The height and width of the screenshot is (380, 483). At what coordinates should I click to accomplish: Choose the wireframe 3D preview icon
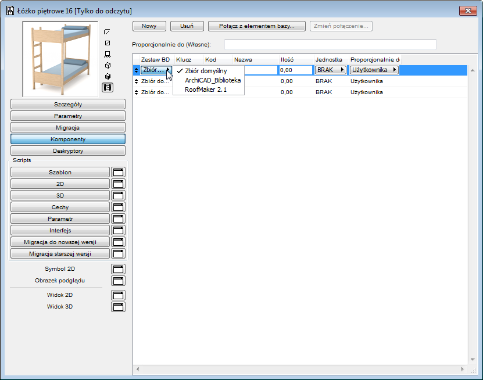pyautogui.click(x=108, y=65)
